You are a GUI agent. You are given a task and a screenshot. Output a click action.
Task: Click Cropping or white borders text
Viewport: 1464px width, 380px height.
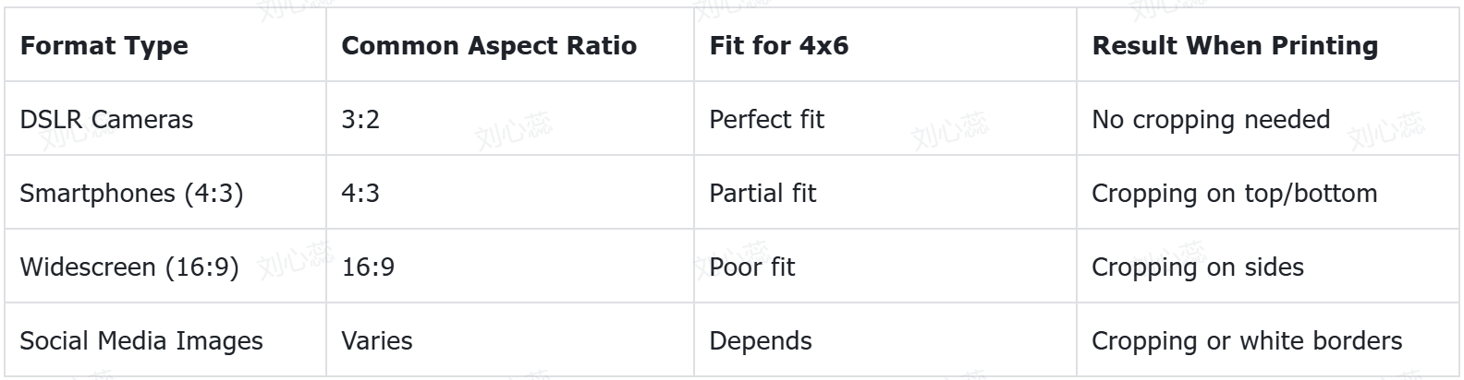(x=1246, y=341)
